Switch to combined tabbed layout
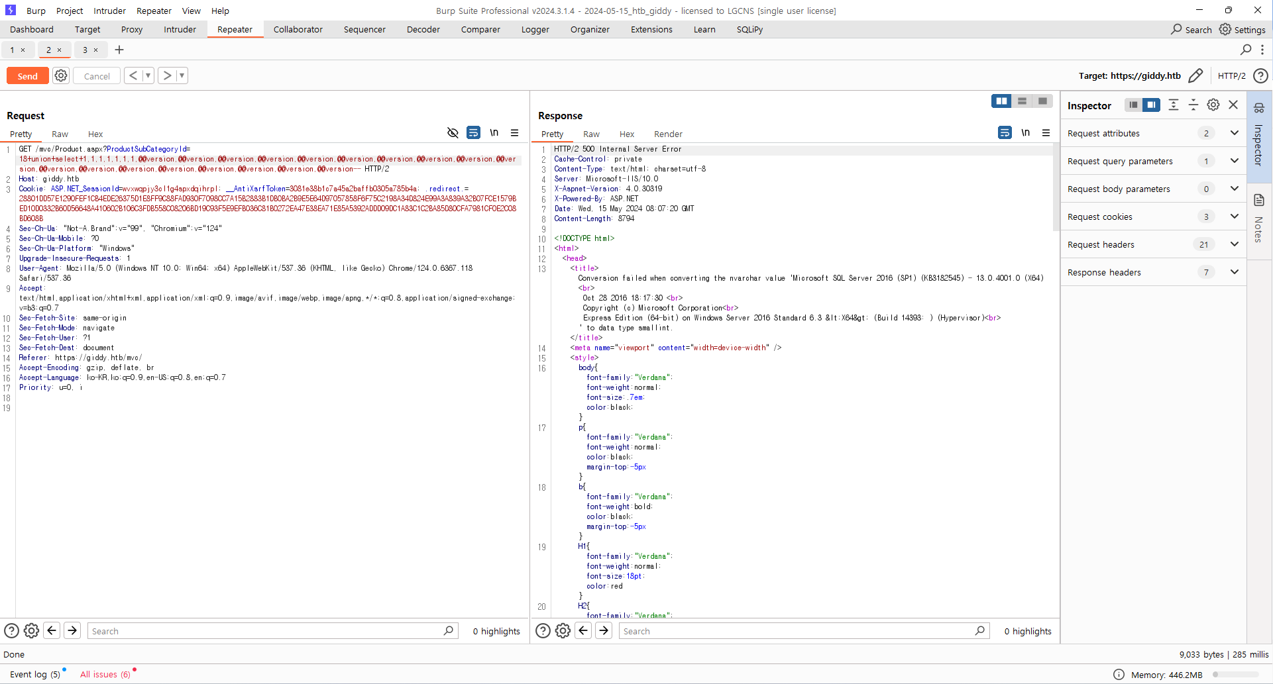Viewport: 1273px width, 684px height. click(x=1042, y=101)
